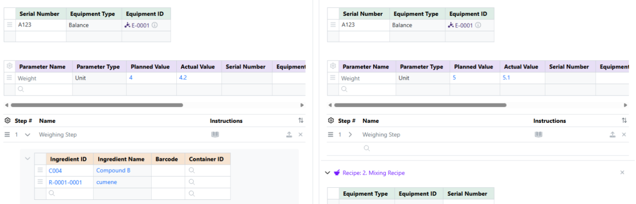Click the mortar icon beside Recipe: 2. Mixing Recipe

point(337,173)
